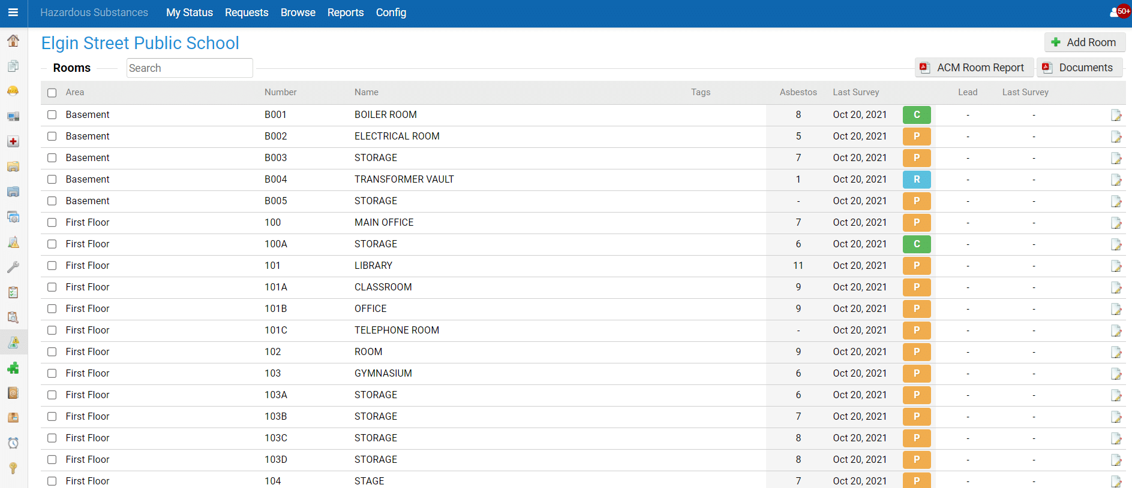Edit the BOILER ROOM row via edit icon

[x=1116, y=115]
